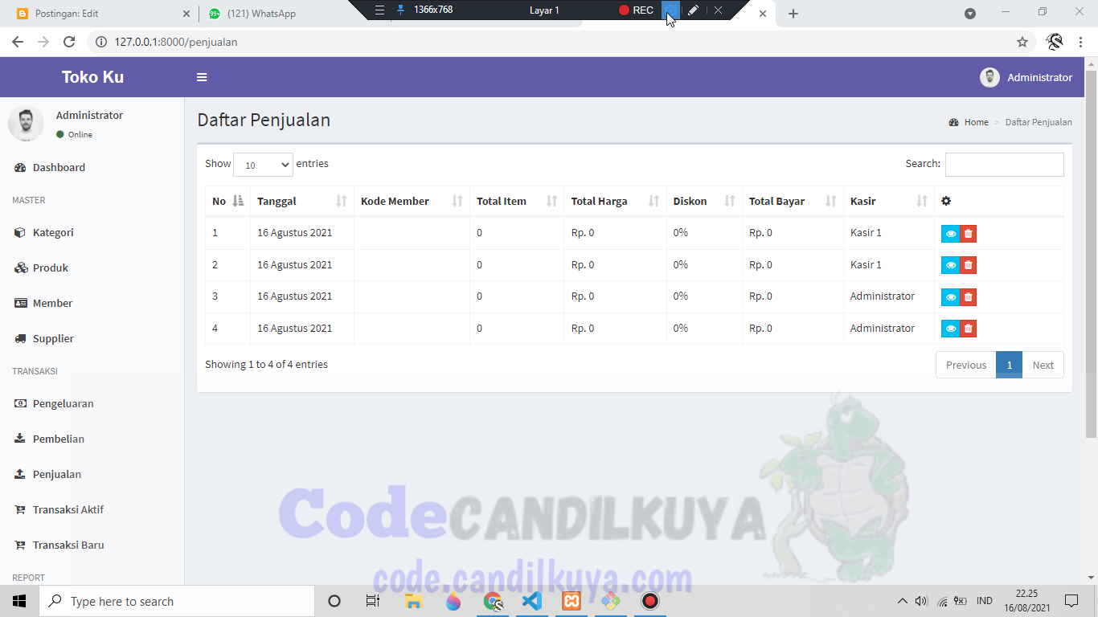Open the Produk sidebar item
Screen dimensions: 1098x617
(x=51, y=268)
